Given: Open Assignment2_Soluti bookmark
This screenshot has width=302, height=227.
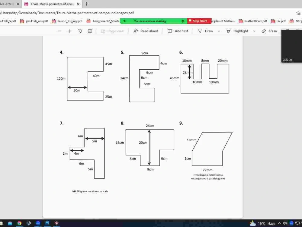Looking at the screenshot, I should point(103,21).
